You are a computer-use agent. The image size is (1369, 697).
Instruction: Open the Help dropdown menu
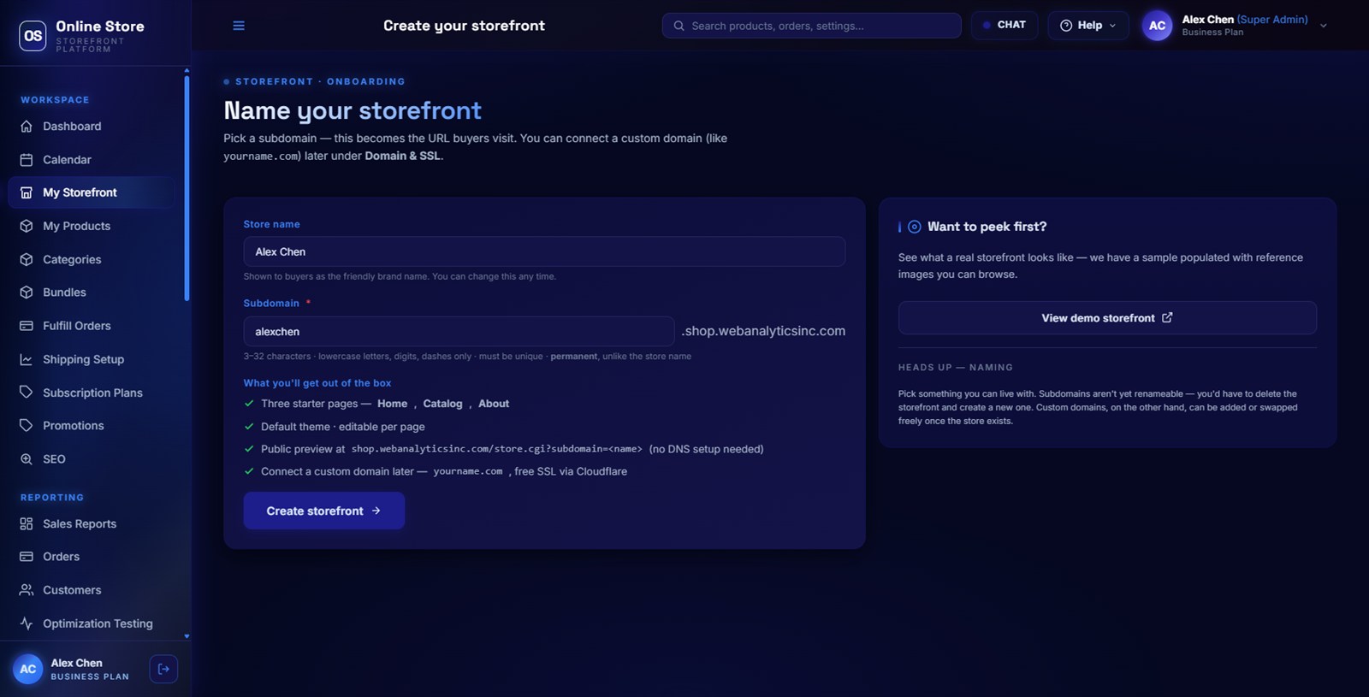pyautogui.click(x=1088, y=26)
